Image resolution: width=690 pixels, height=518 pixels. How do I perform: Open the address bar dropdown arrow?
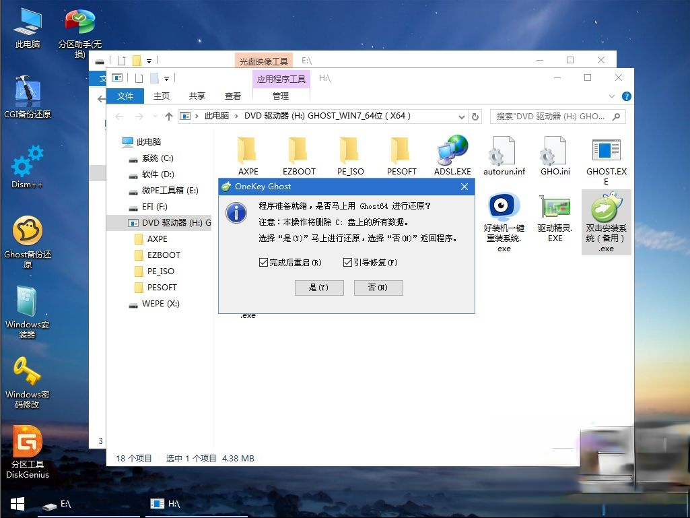point(462,116)
